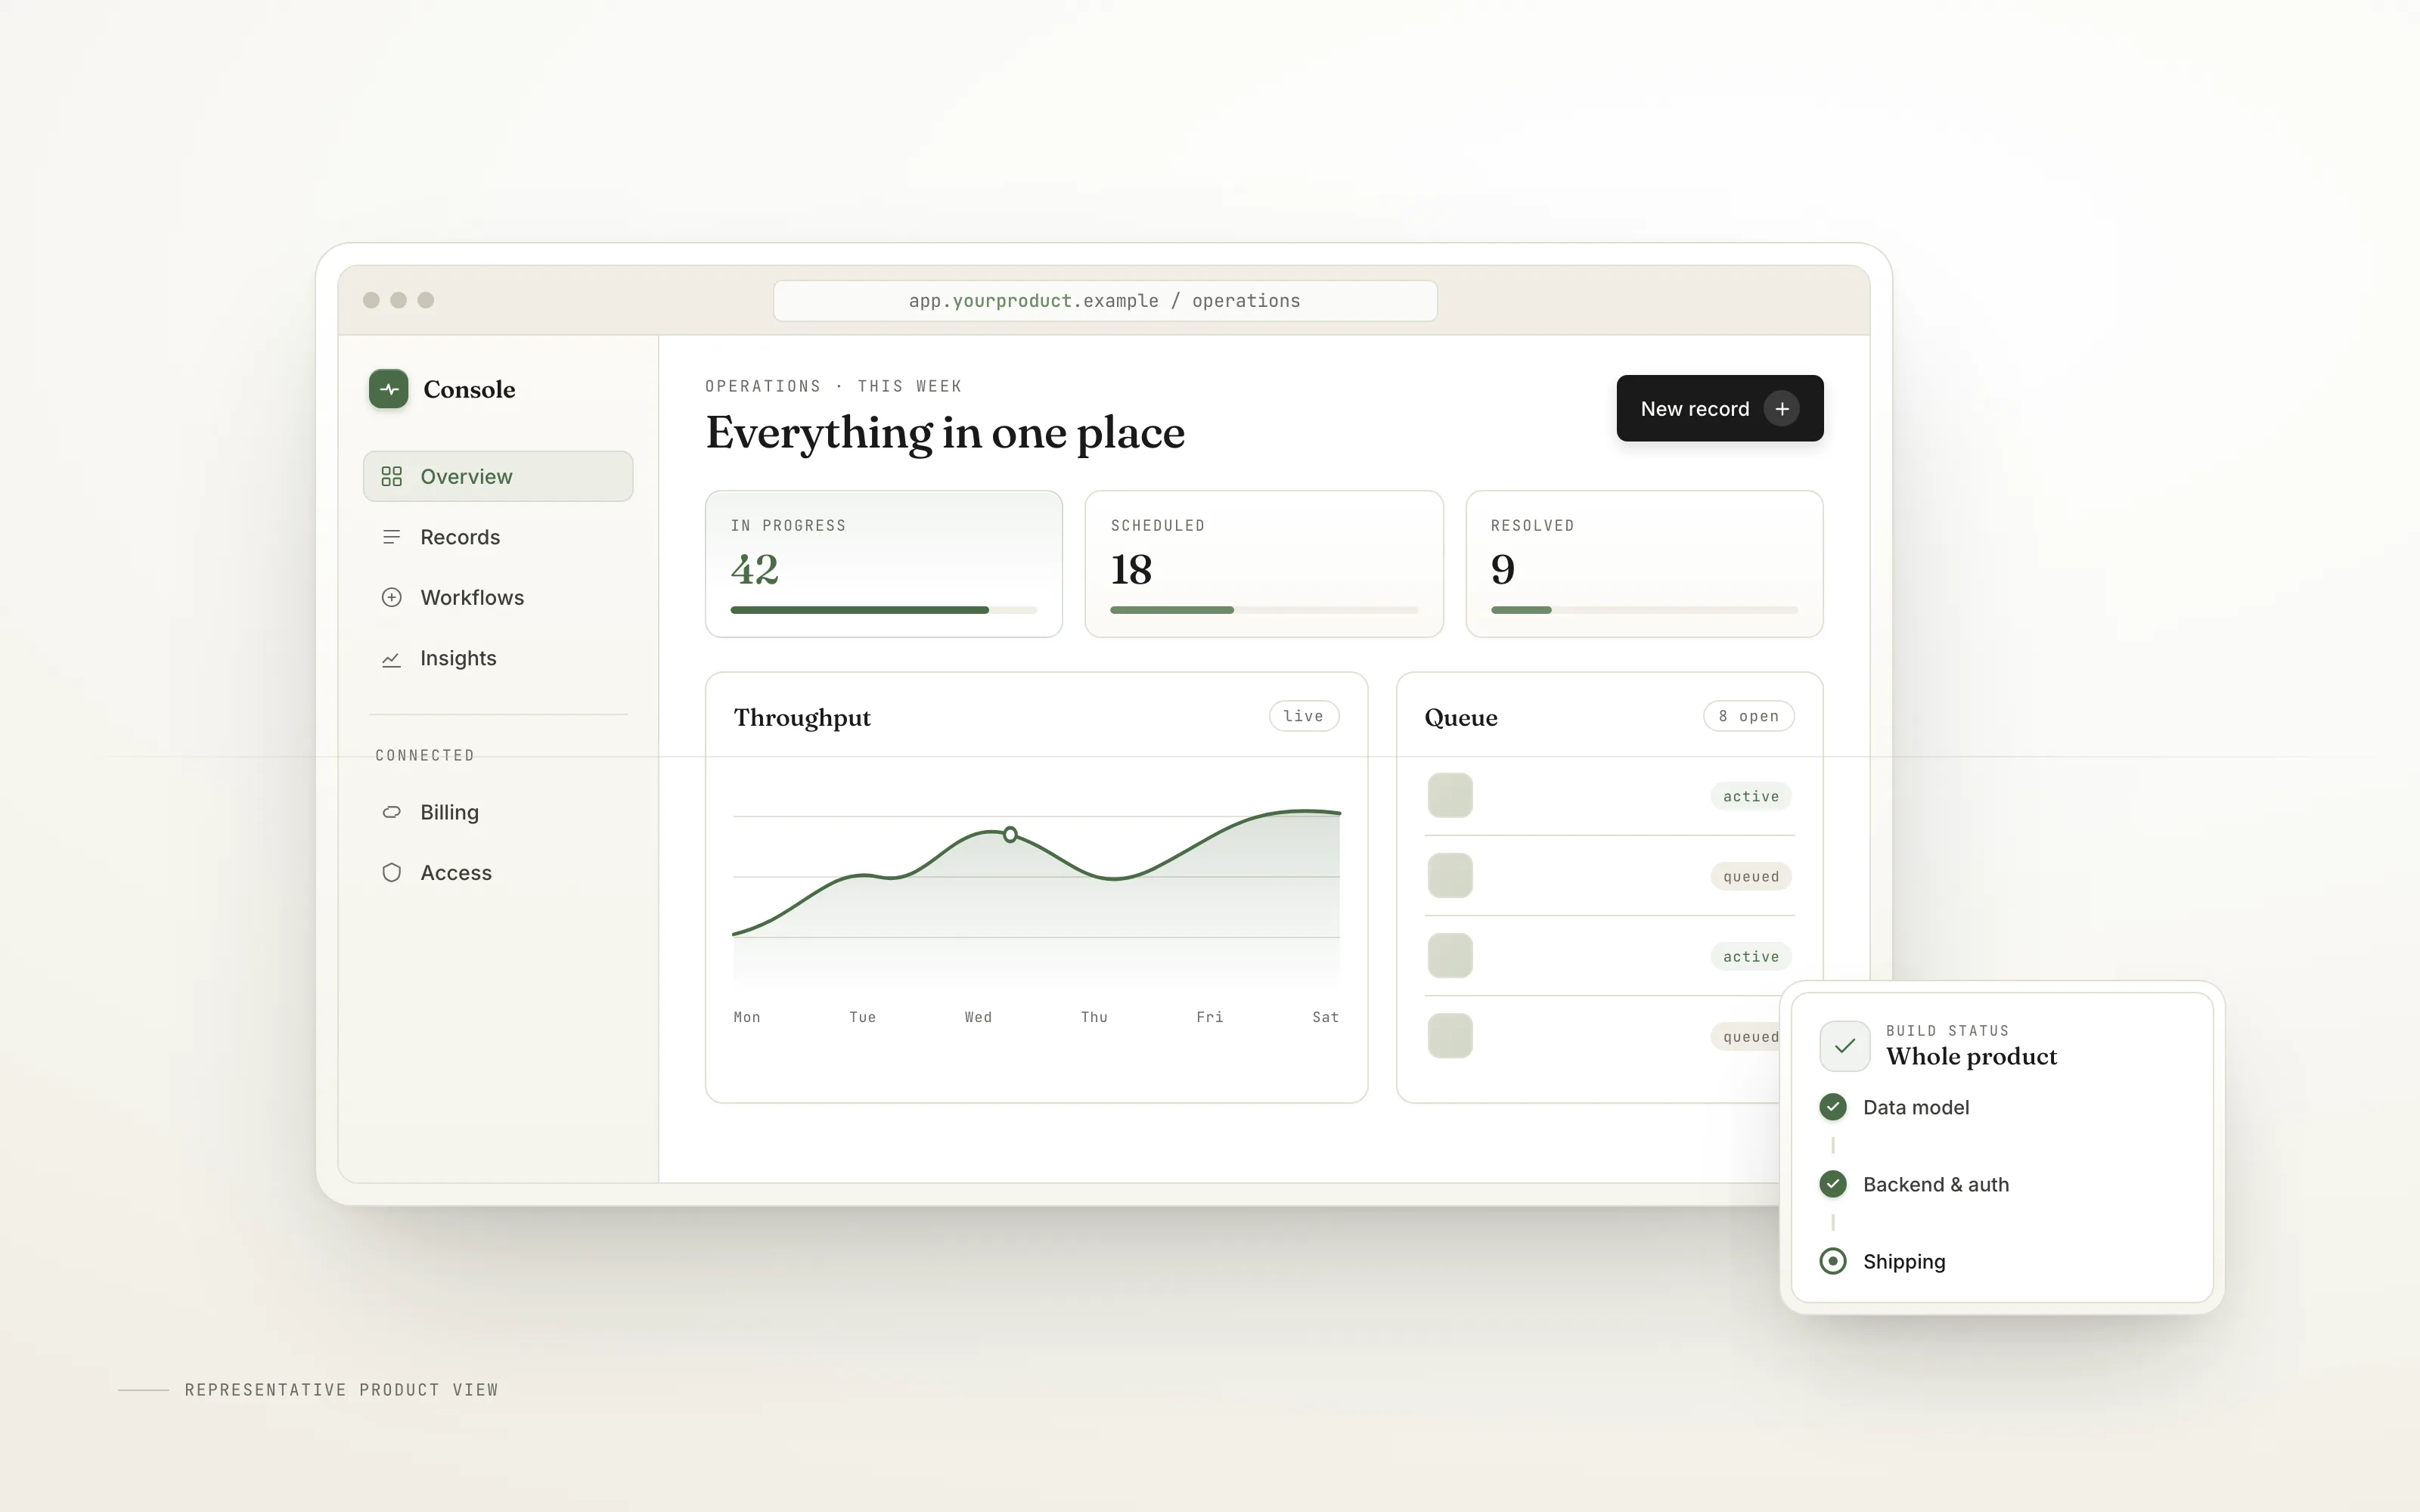2420x1512 pixels.
Task: Click the first row's active status tag
Action: coord(1751,796)
